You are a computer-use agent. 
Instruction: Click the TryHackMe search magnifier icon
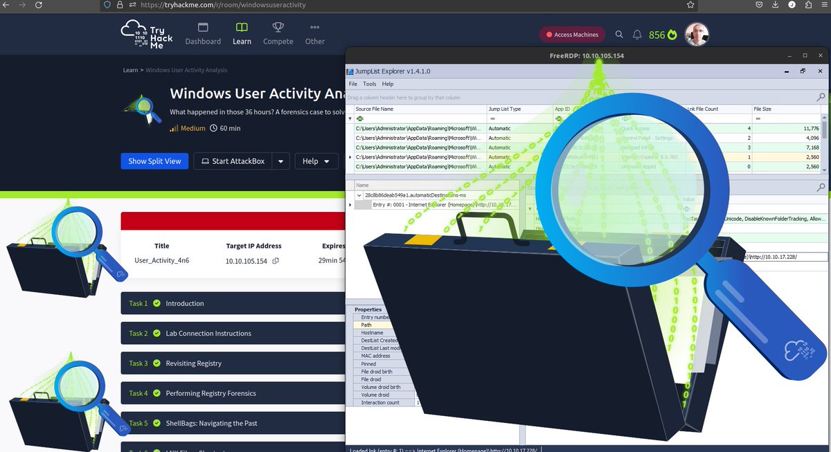(619, 35)
